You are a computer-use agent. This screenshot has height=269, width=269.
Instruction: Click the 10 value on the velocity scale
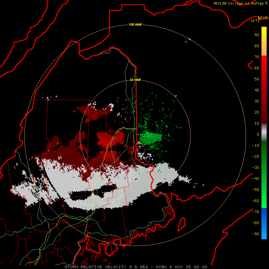tap(257, 123)
